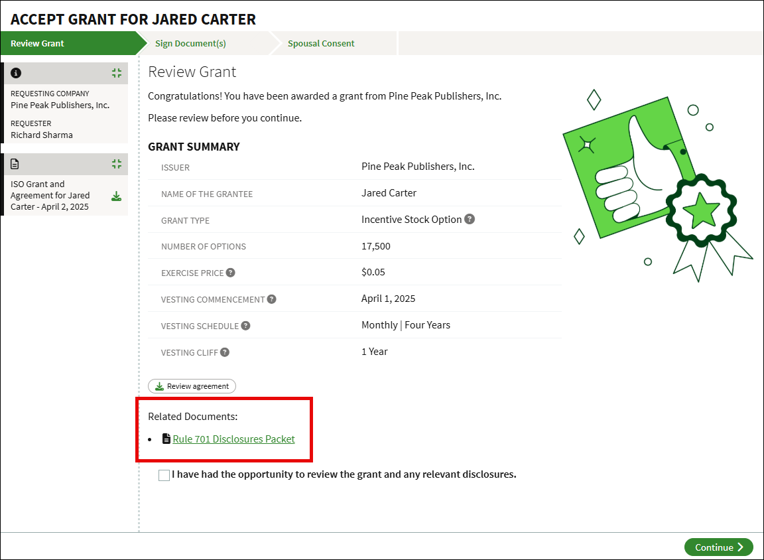Download the ISO Grant and Agreement file
This screenshot has width=764, height=560.
[116, 196]
